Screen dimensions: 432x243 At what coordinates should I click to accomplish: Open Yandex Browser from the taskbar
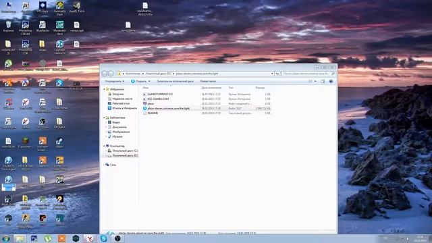(x=90, y=238)
